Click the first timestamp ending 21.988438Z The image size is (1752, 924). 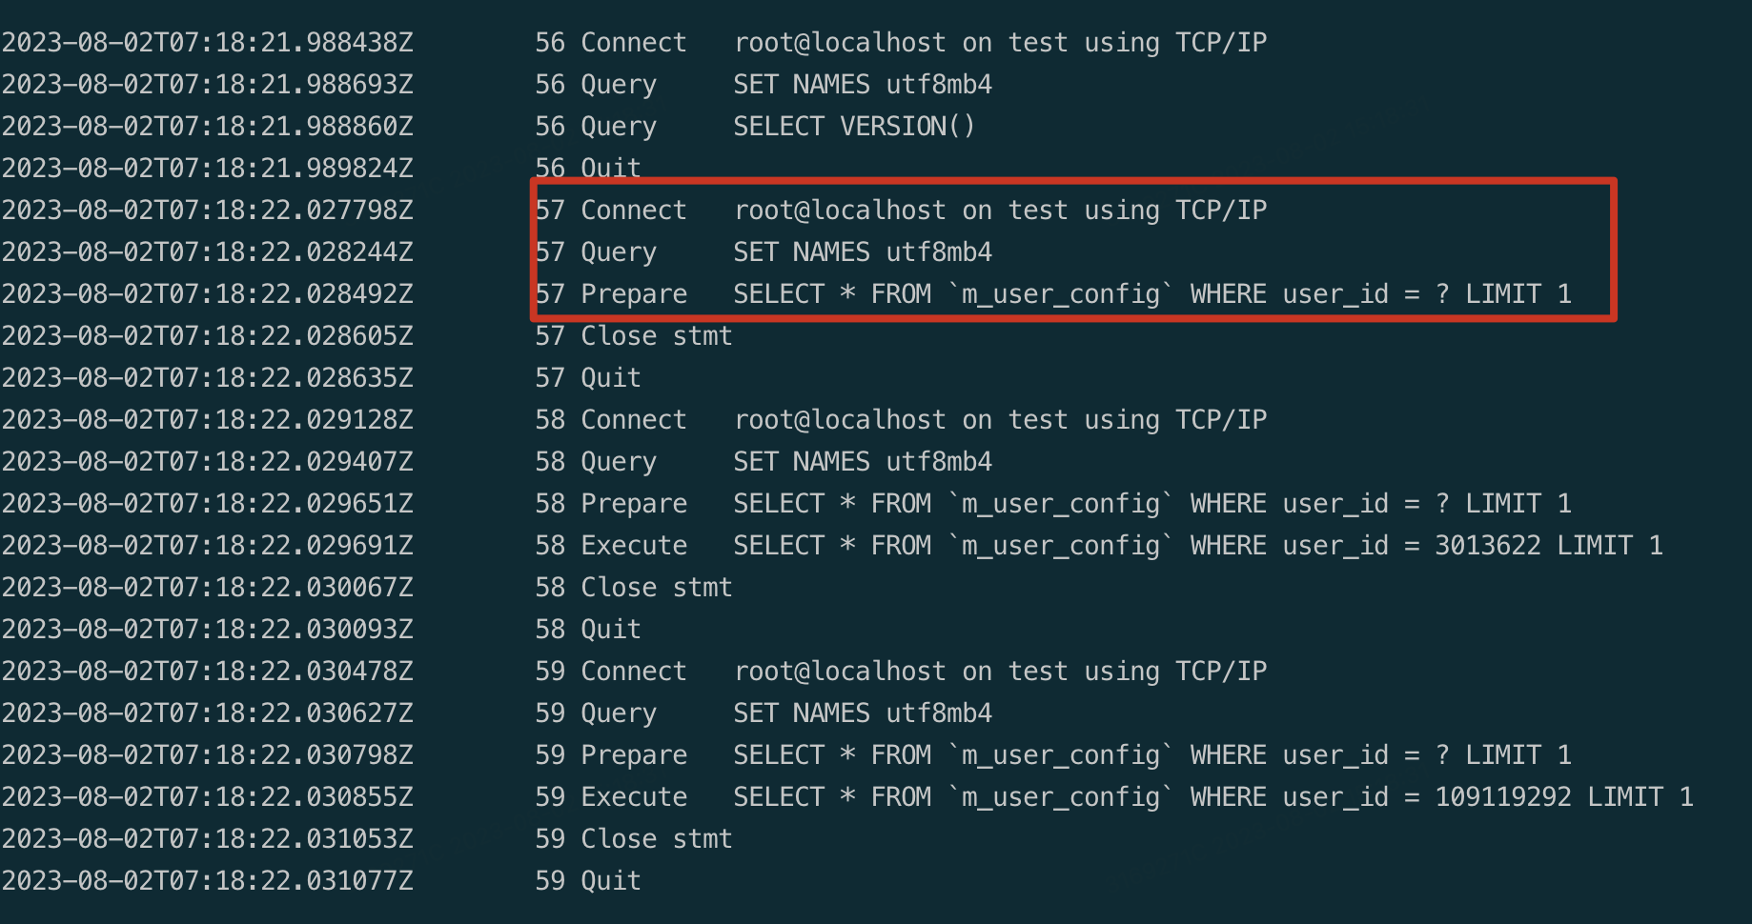207,43
